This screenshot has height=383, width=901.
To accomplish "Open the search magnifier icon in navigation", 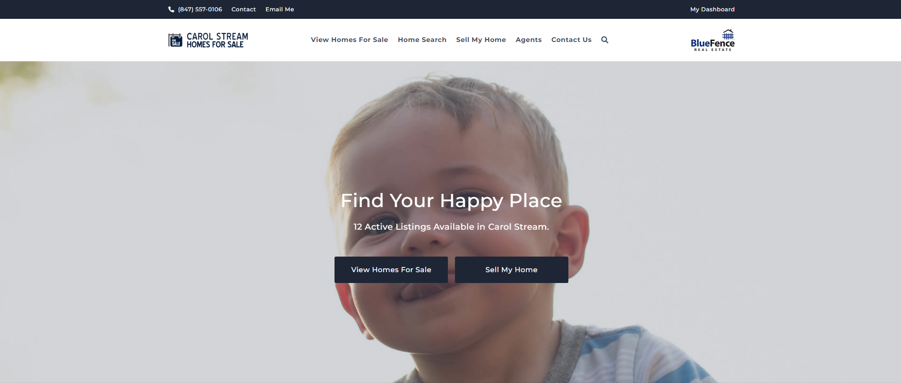I will click(x=604, y=40).
